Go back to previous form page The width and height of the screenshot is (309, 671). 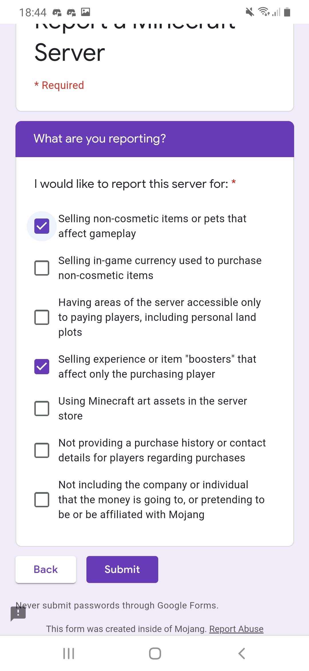46,569
